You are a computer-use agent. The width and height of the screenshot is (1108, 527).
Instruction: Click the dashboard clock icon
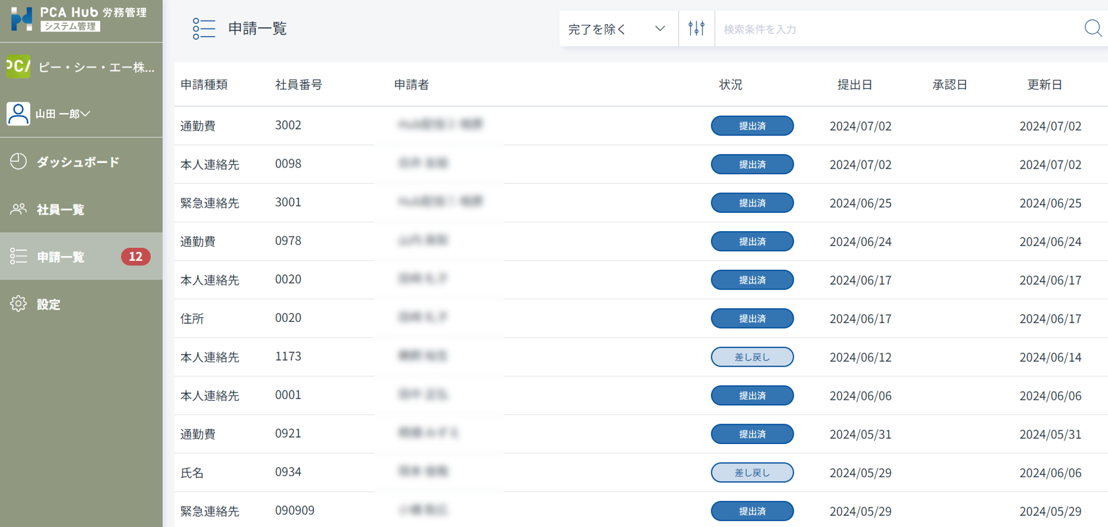(18, 161)
